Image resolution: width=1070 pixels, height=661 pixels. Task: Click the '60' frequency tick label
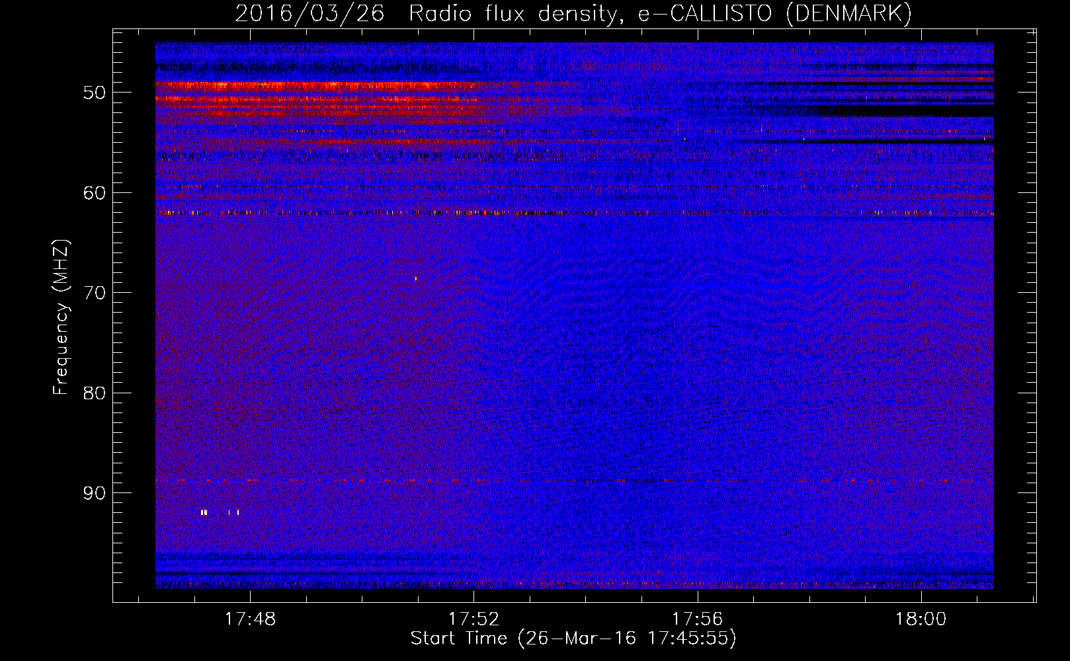(x=95, y=193)
